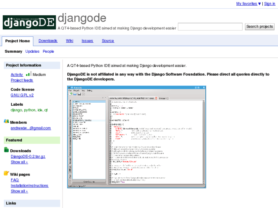Select the Summary sub-tab
Viewport: 278px width, 208px height.
pyautogui.click(x=13, y=52)
